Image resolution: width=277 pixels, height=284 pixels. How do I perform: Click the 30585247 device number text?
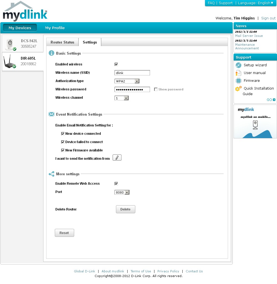(29, 46)
